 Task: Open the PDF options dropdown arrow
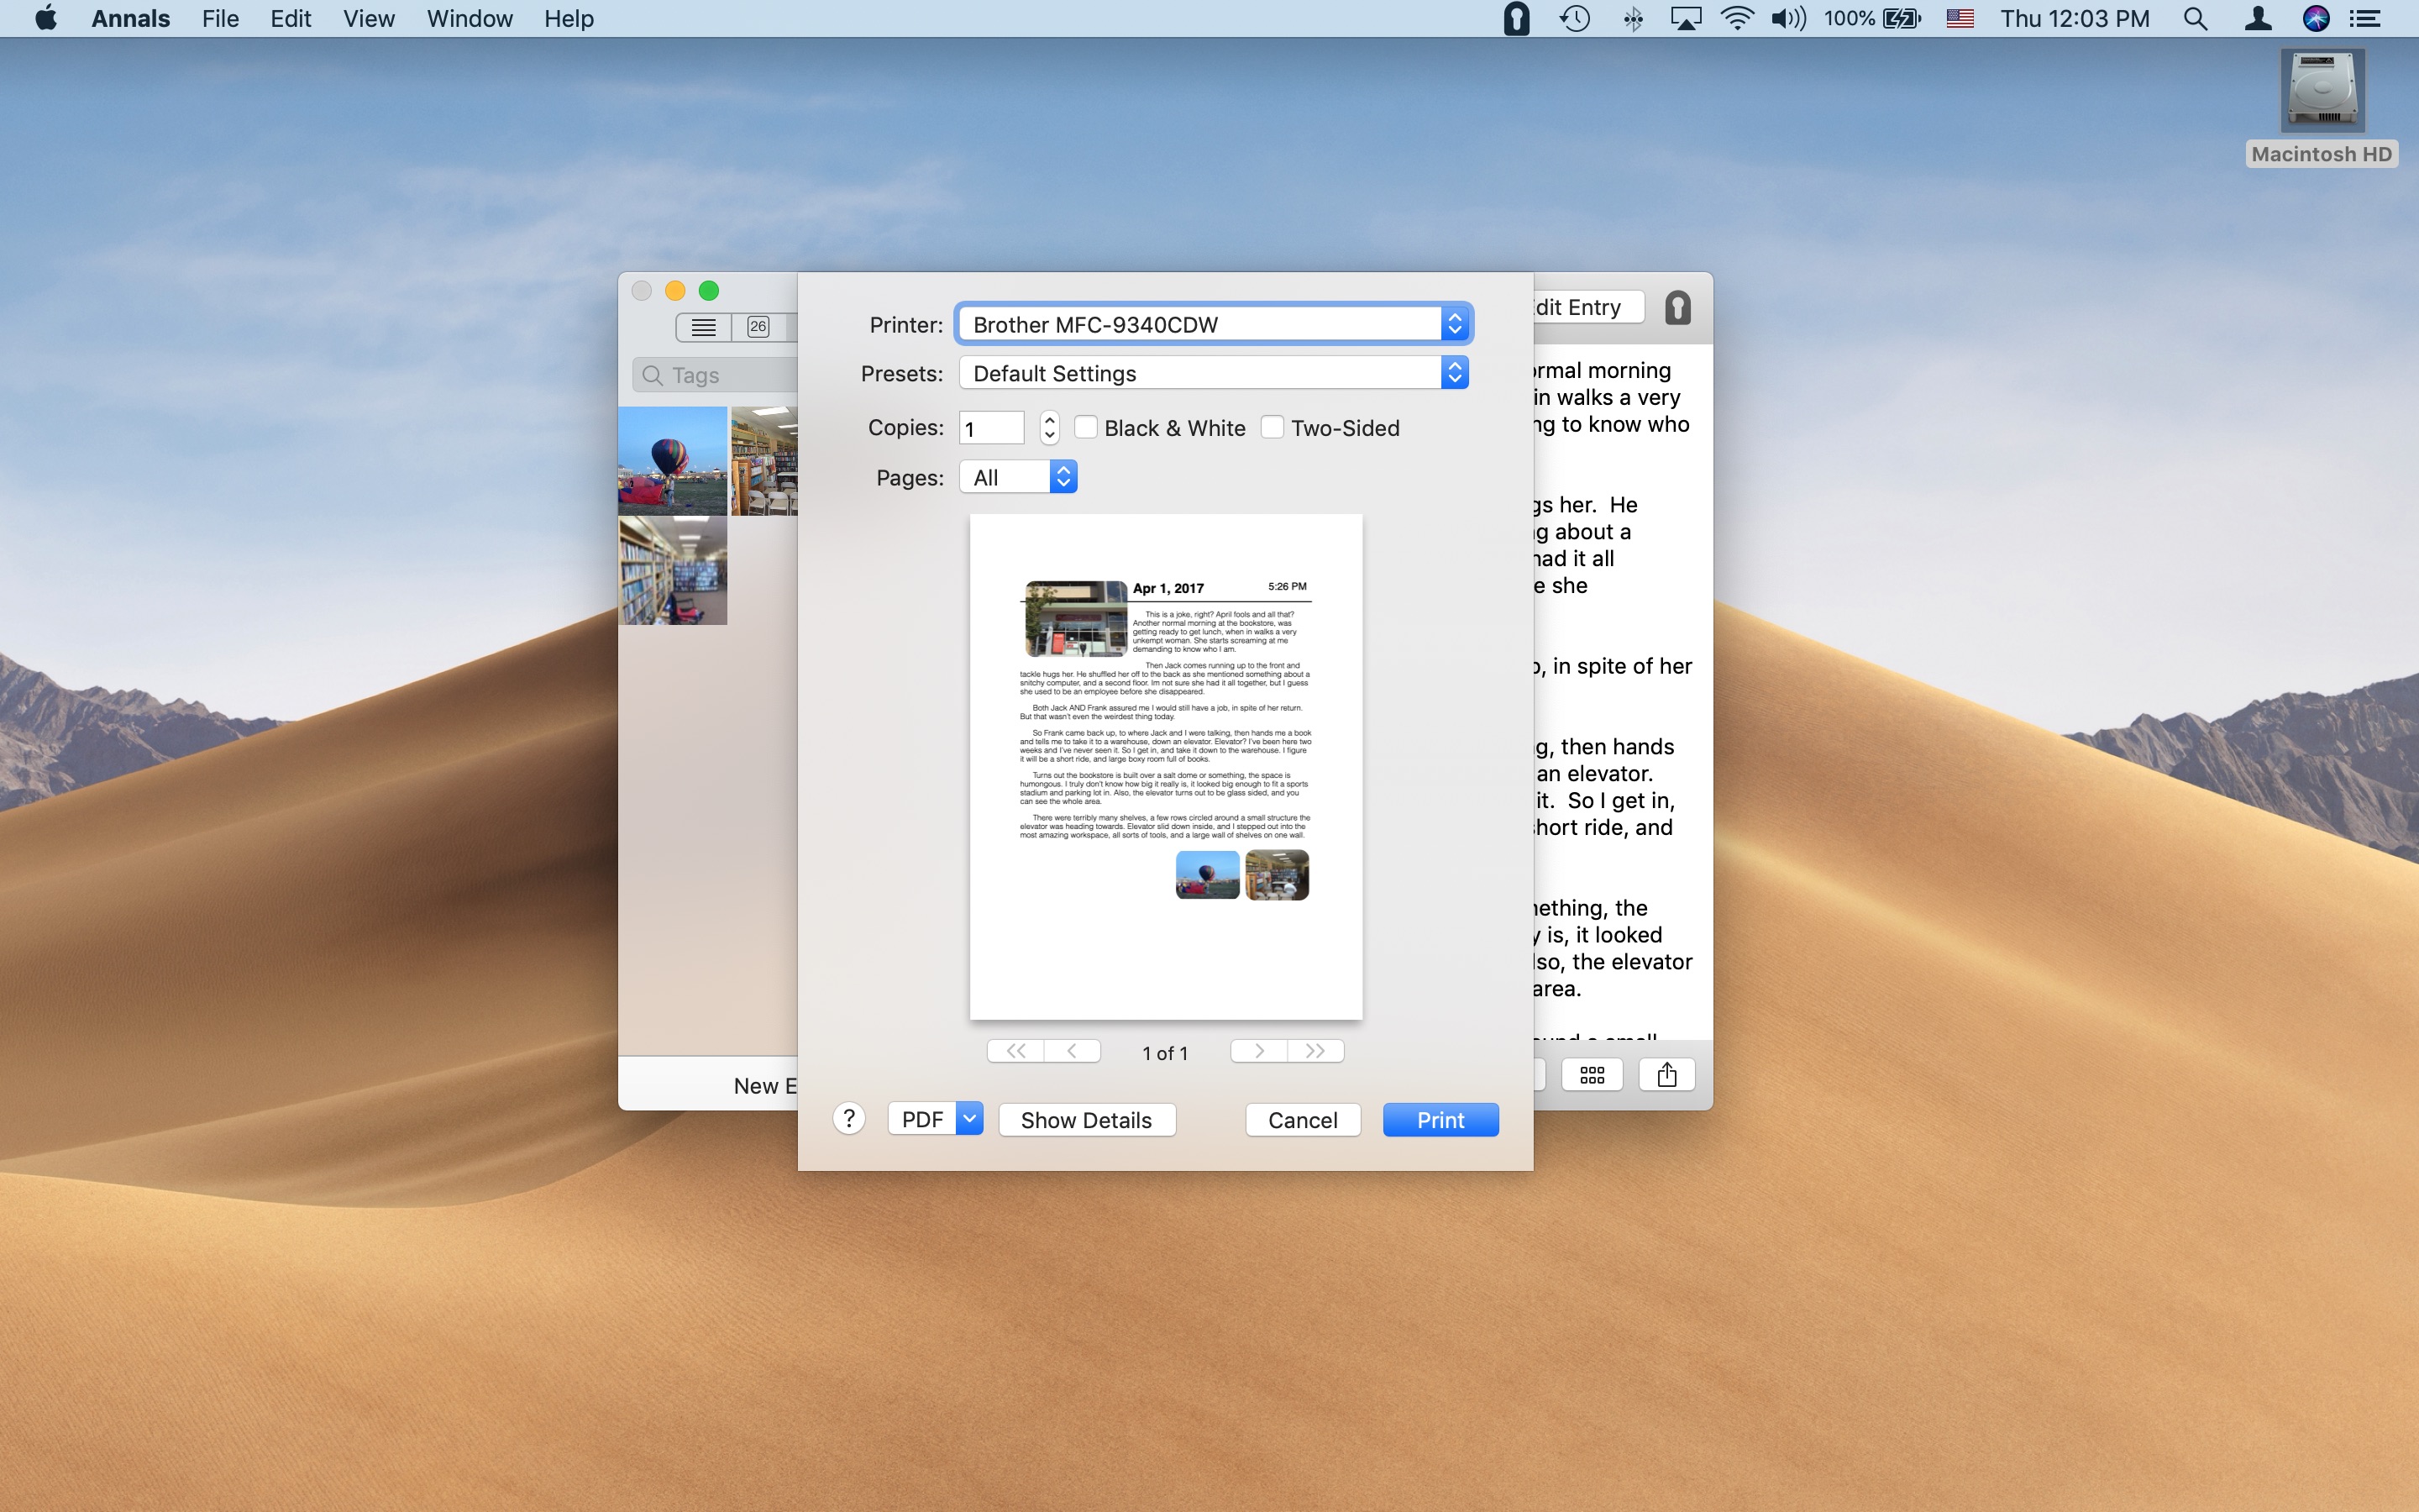(x=968, y=1119)
